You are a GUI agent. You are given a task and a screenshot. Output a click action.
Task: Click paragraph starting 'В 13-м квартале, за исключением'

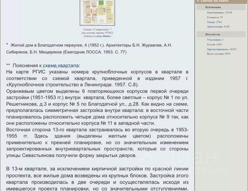(x=97, y=179)
